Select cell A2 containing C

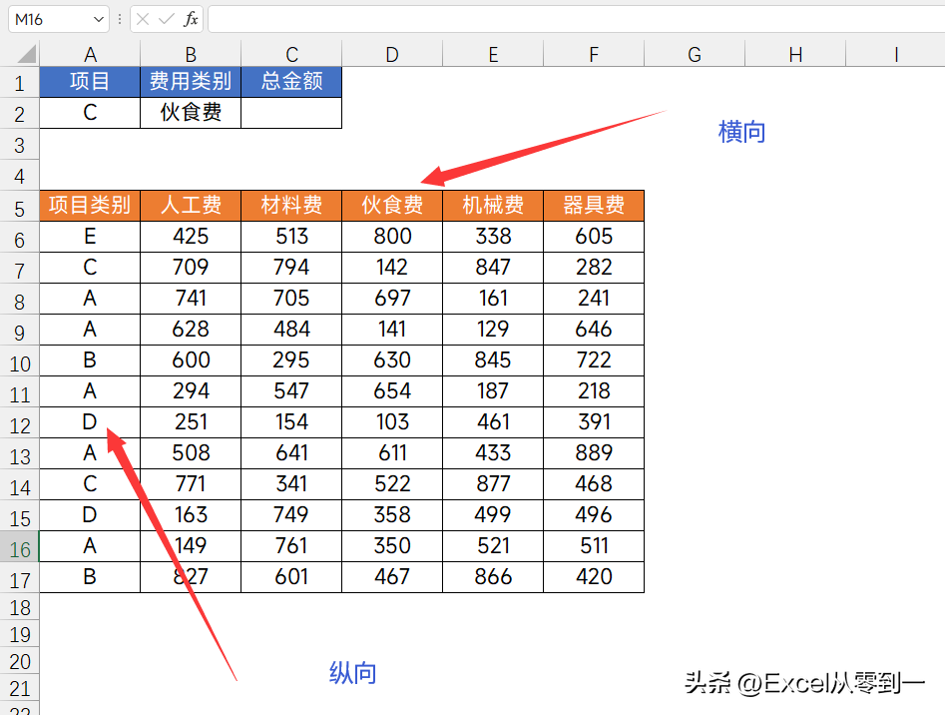tap(90, 113)
